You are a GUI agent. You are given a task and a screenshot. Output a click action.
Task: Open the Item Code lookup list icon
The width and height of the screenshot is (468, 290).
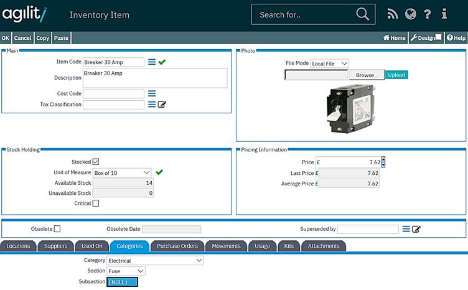(152, 62)
